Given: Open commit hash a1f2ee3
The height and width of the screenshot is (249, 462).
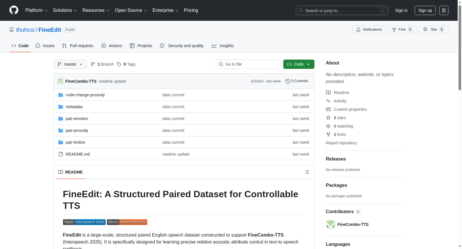Looking at the screenshot, I should tap(257, 81).
